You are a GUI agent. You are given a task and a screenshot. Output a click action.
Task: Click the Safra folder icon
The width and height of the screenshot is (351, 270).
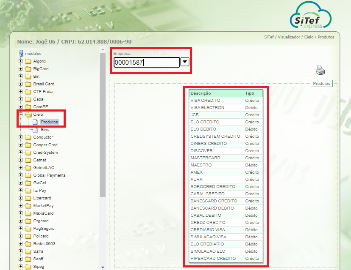point(28,251)
